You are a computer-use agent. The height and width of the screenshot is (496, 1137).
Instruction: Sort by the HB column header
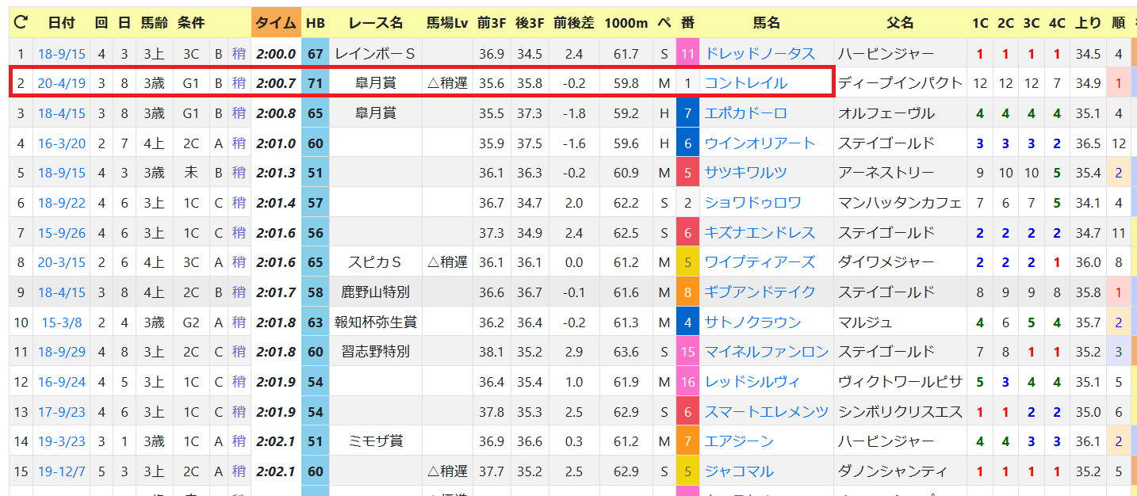[x=316, y=23]
